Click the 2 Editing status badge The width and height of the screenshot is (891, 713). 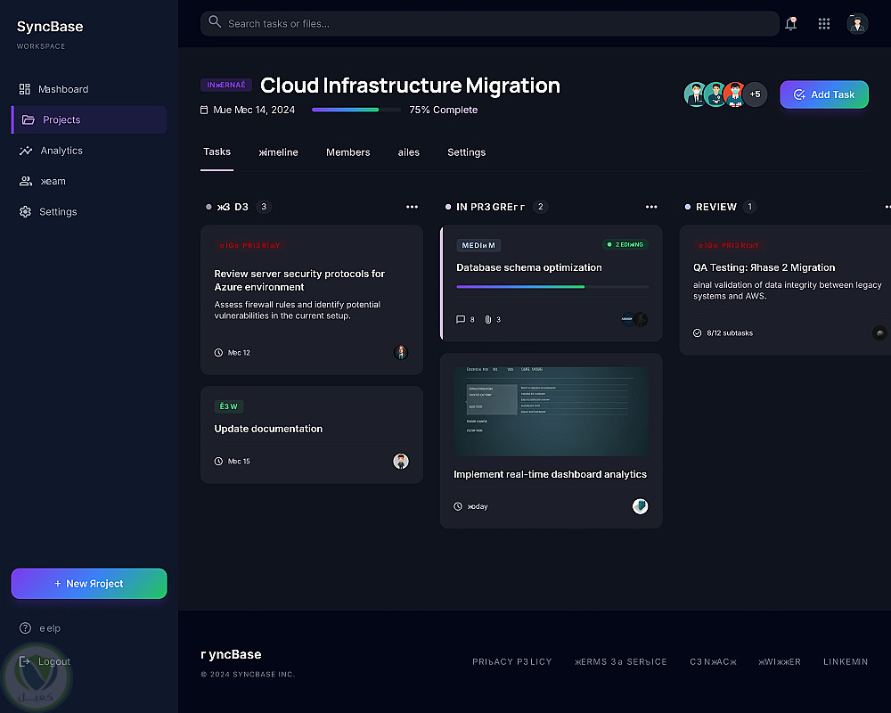point(625,244)
